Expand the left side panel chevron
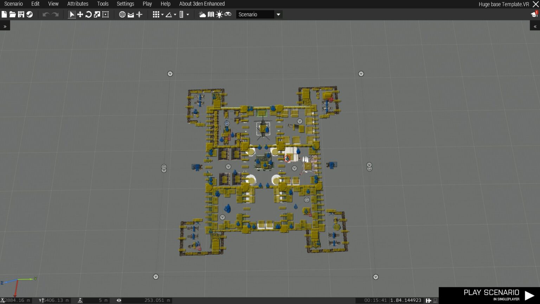Screen dimensions: 540x304 point(5,26)
